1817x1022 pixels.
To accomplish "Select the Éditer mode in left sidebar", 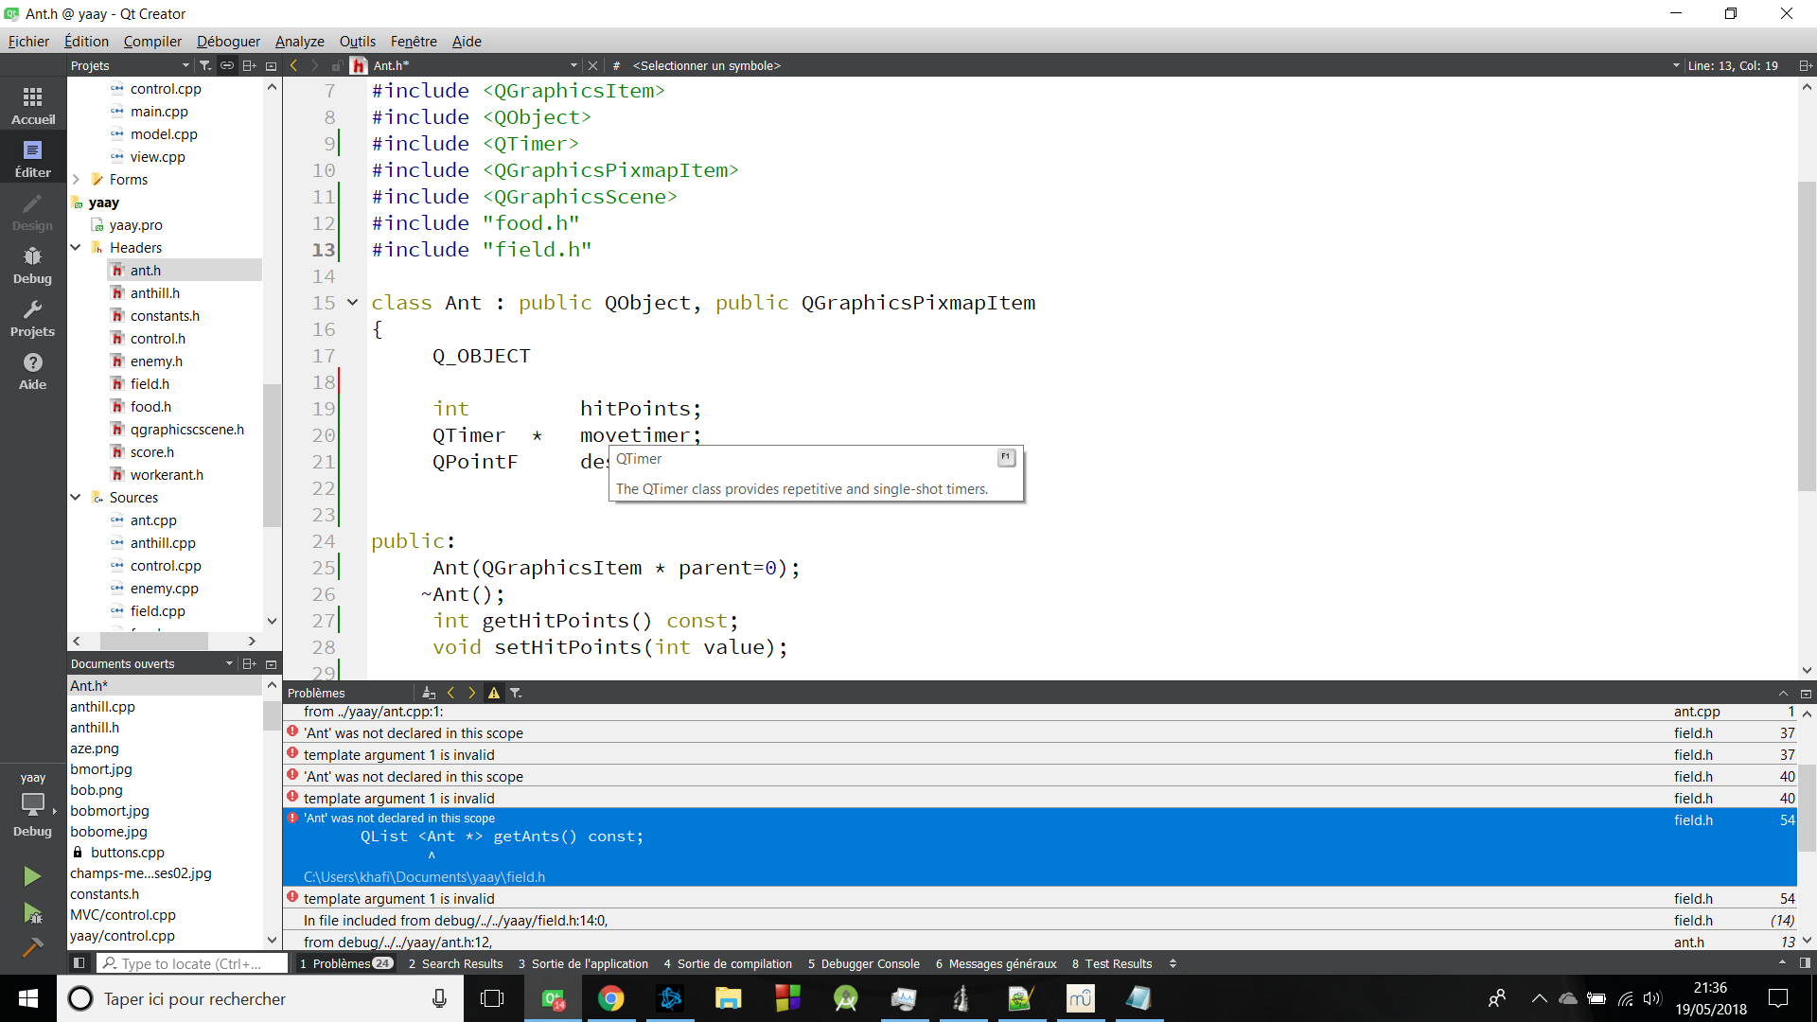I will coord(32,157).
